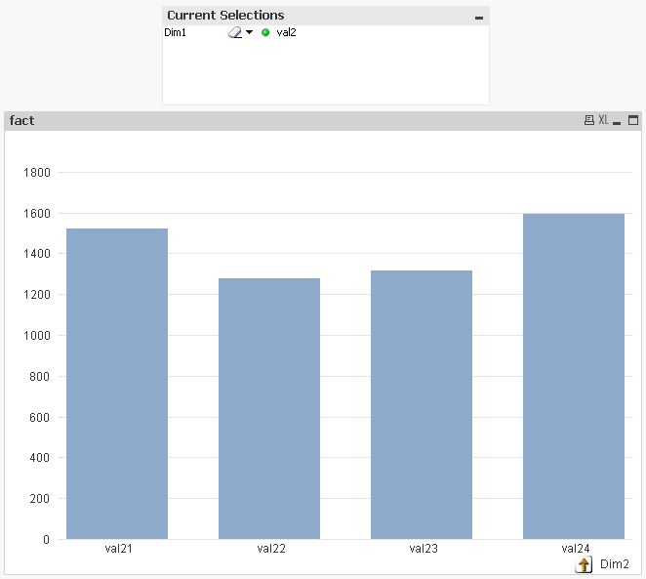
Task: Select the val22 bar in the chart
Action: click(x=269, y=408)
